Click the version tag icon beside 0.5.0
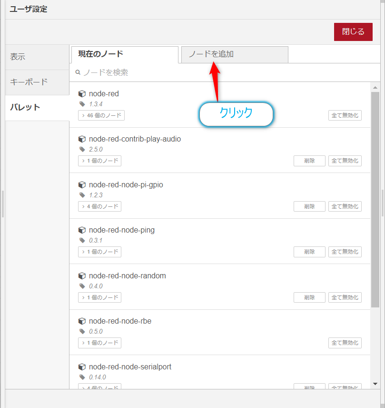Viewport: 385px width, 408px height. tap(82, 332)
